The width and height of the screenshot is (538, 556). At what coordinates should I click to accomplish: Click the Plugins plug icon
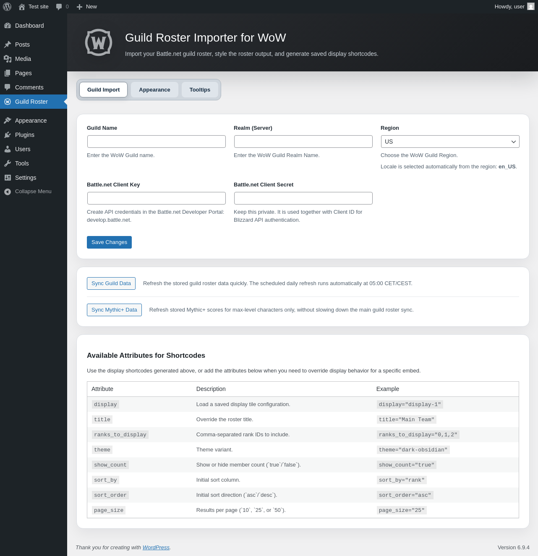(8, 135)
